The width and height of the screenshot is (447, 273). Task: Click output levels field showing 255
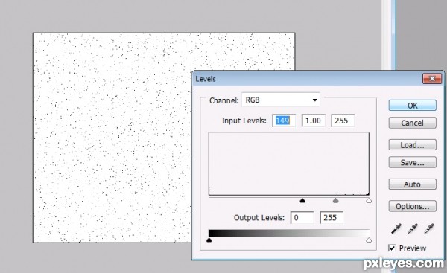[332, 217]
